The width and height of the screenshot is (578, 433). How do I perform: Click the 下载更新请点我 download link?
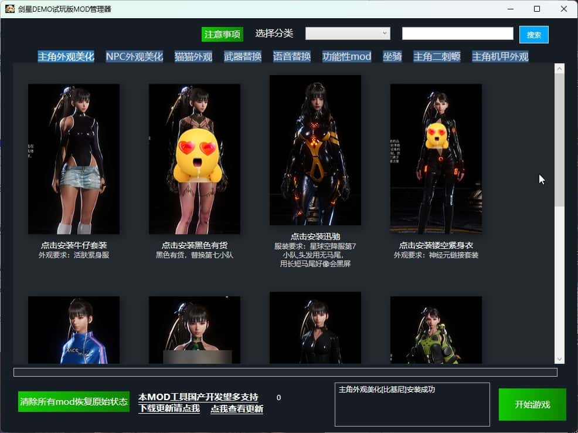[x=169, y=409]
